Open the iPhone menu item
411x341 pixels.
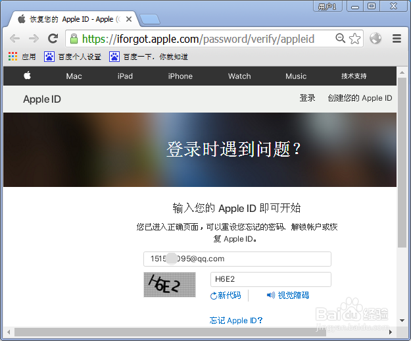[180, 76]
